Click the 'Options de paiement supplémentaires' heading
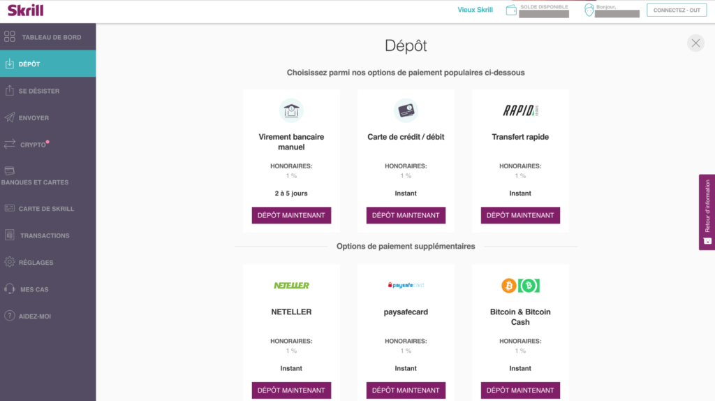Image resolution: width=715 pixels, height=401 pixels. 406,247
